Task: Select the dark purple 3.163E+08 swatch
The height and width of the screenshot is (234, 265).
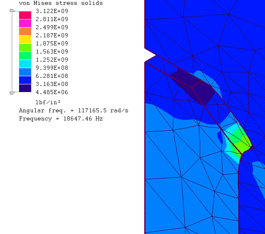Action: click(x=25, y=88)
